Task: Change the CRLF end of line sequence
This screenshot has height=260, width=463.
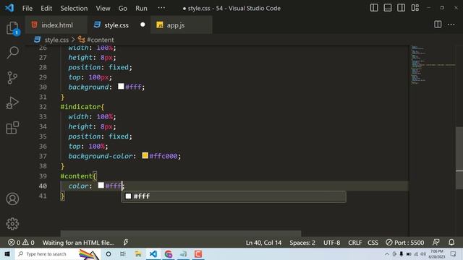Action: (x=355, y=243)
